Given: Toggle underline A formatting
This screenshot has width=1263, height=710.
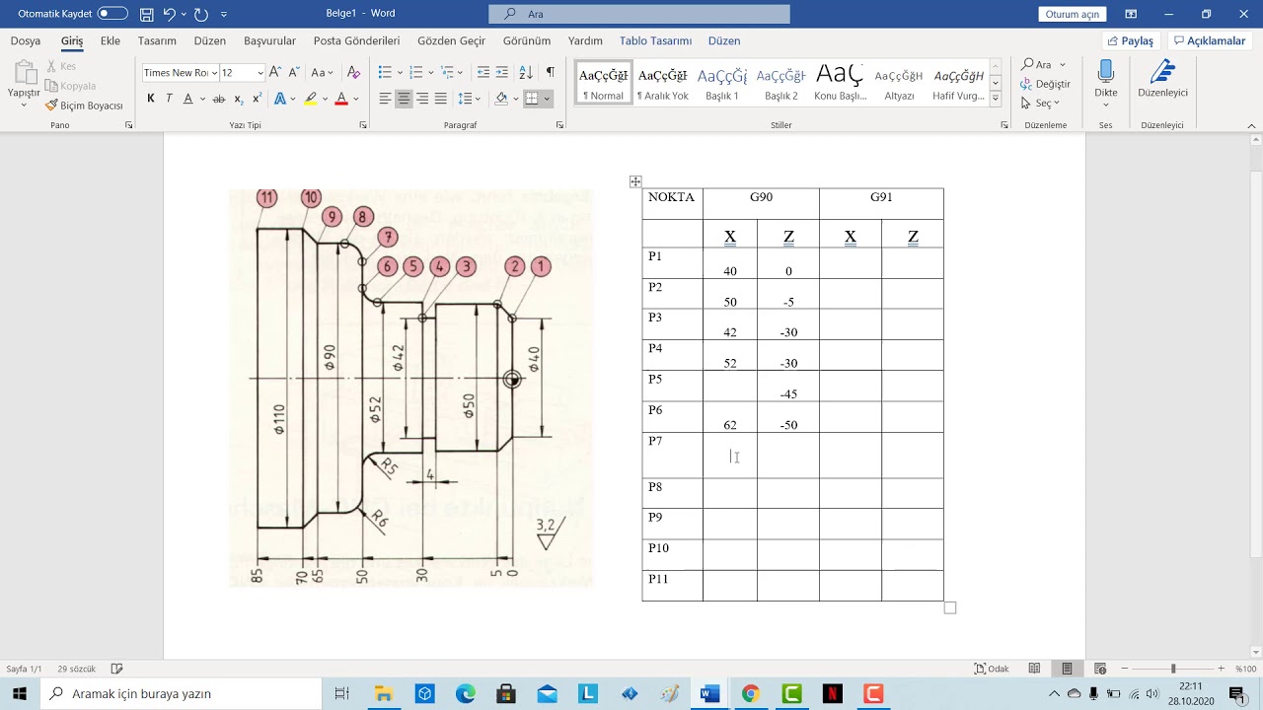Looking at the screenshot, I should [x=187, y=99].
